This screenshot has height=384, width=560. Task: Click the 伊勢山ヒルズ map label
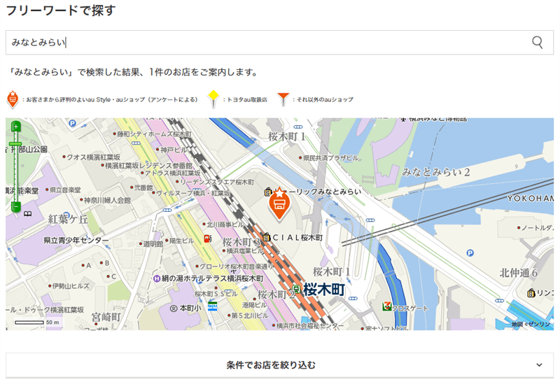[71, 286]
